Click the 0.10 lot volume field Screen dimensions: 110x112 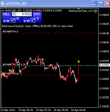click(22, 14)
